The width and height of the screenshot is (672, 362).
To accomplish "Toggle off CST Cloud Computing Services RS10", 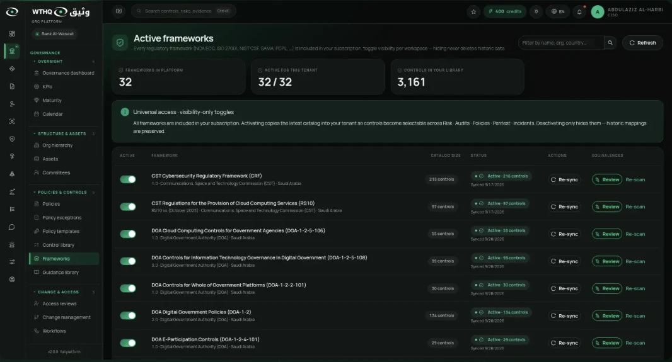I will point(128,206).
